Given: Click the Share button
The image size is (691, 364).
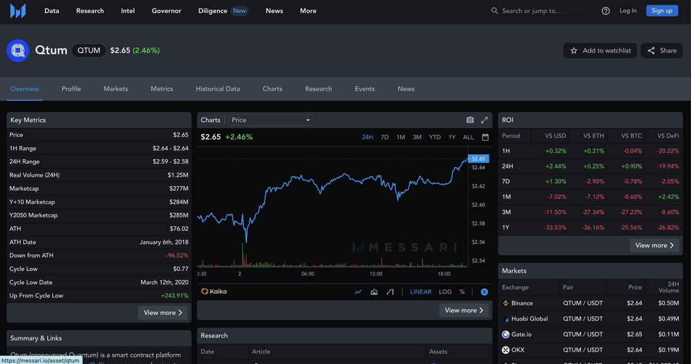Looking at the screenshot, I should coord(662,51).
